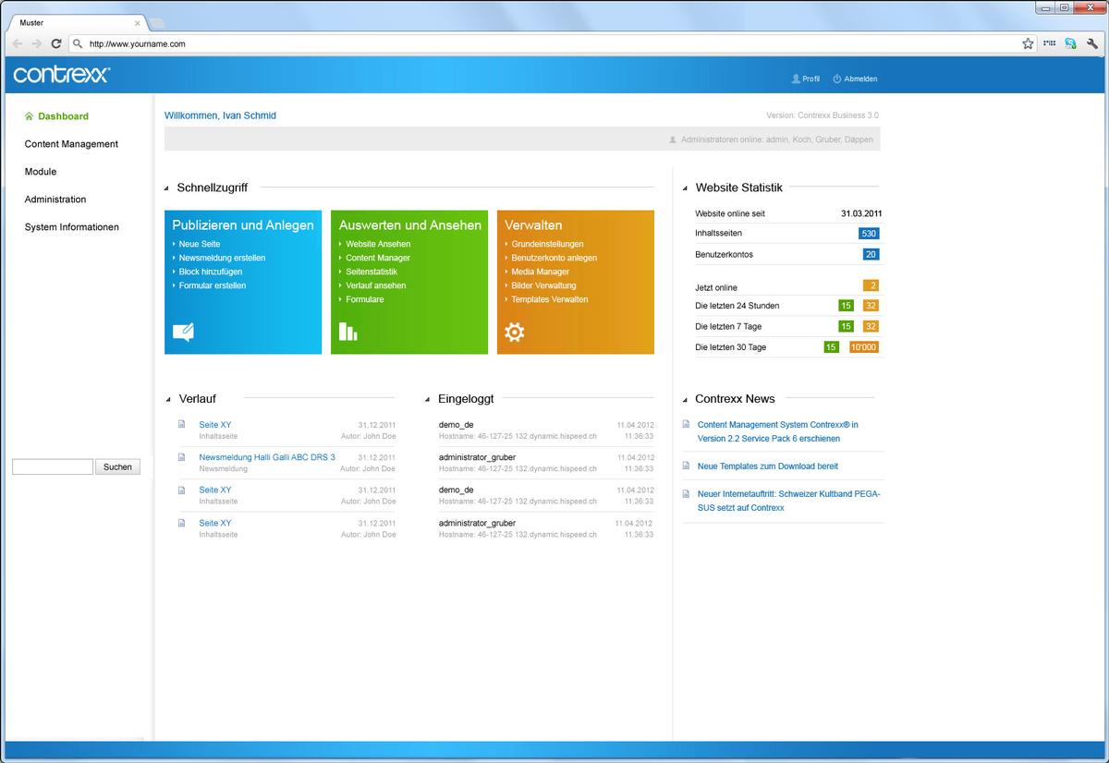1109x763 pixels.
Task: Click the Suchen button
Action: [x=117, y=466]
